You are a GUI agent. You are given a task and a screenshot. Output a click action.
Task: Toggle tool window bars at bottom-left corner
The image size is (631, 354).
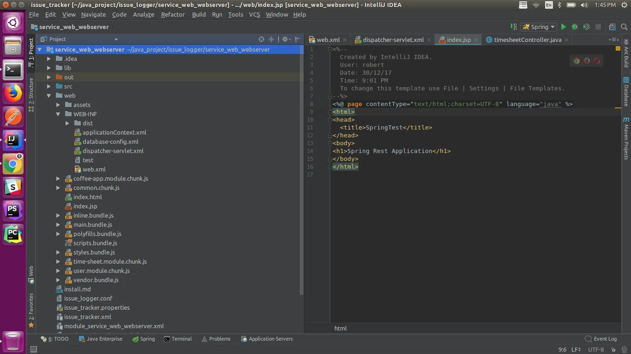tap(33, 350)
